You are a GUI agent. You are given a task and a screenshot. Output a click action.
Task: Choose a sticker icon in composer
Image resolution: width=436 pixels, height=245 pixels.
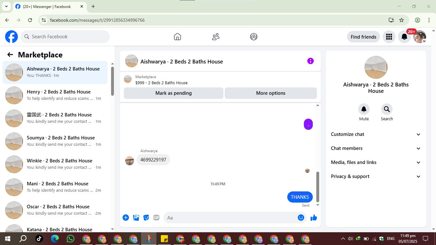click(146, 218)
